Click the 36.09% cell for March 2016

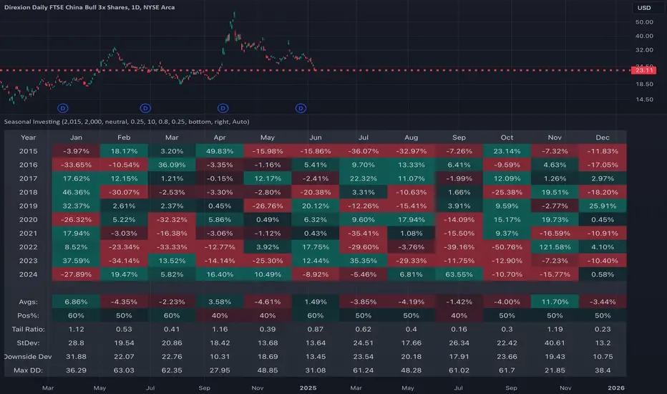[x=172, y=165]
